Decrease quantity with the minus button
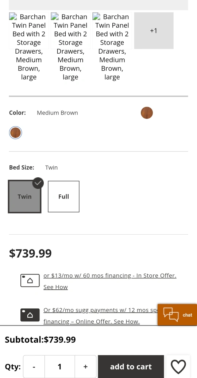Screen dimensions: 197x378 click(x=34, y=367)
